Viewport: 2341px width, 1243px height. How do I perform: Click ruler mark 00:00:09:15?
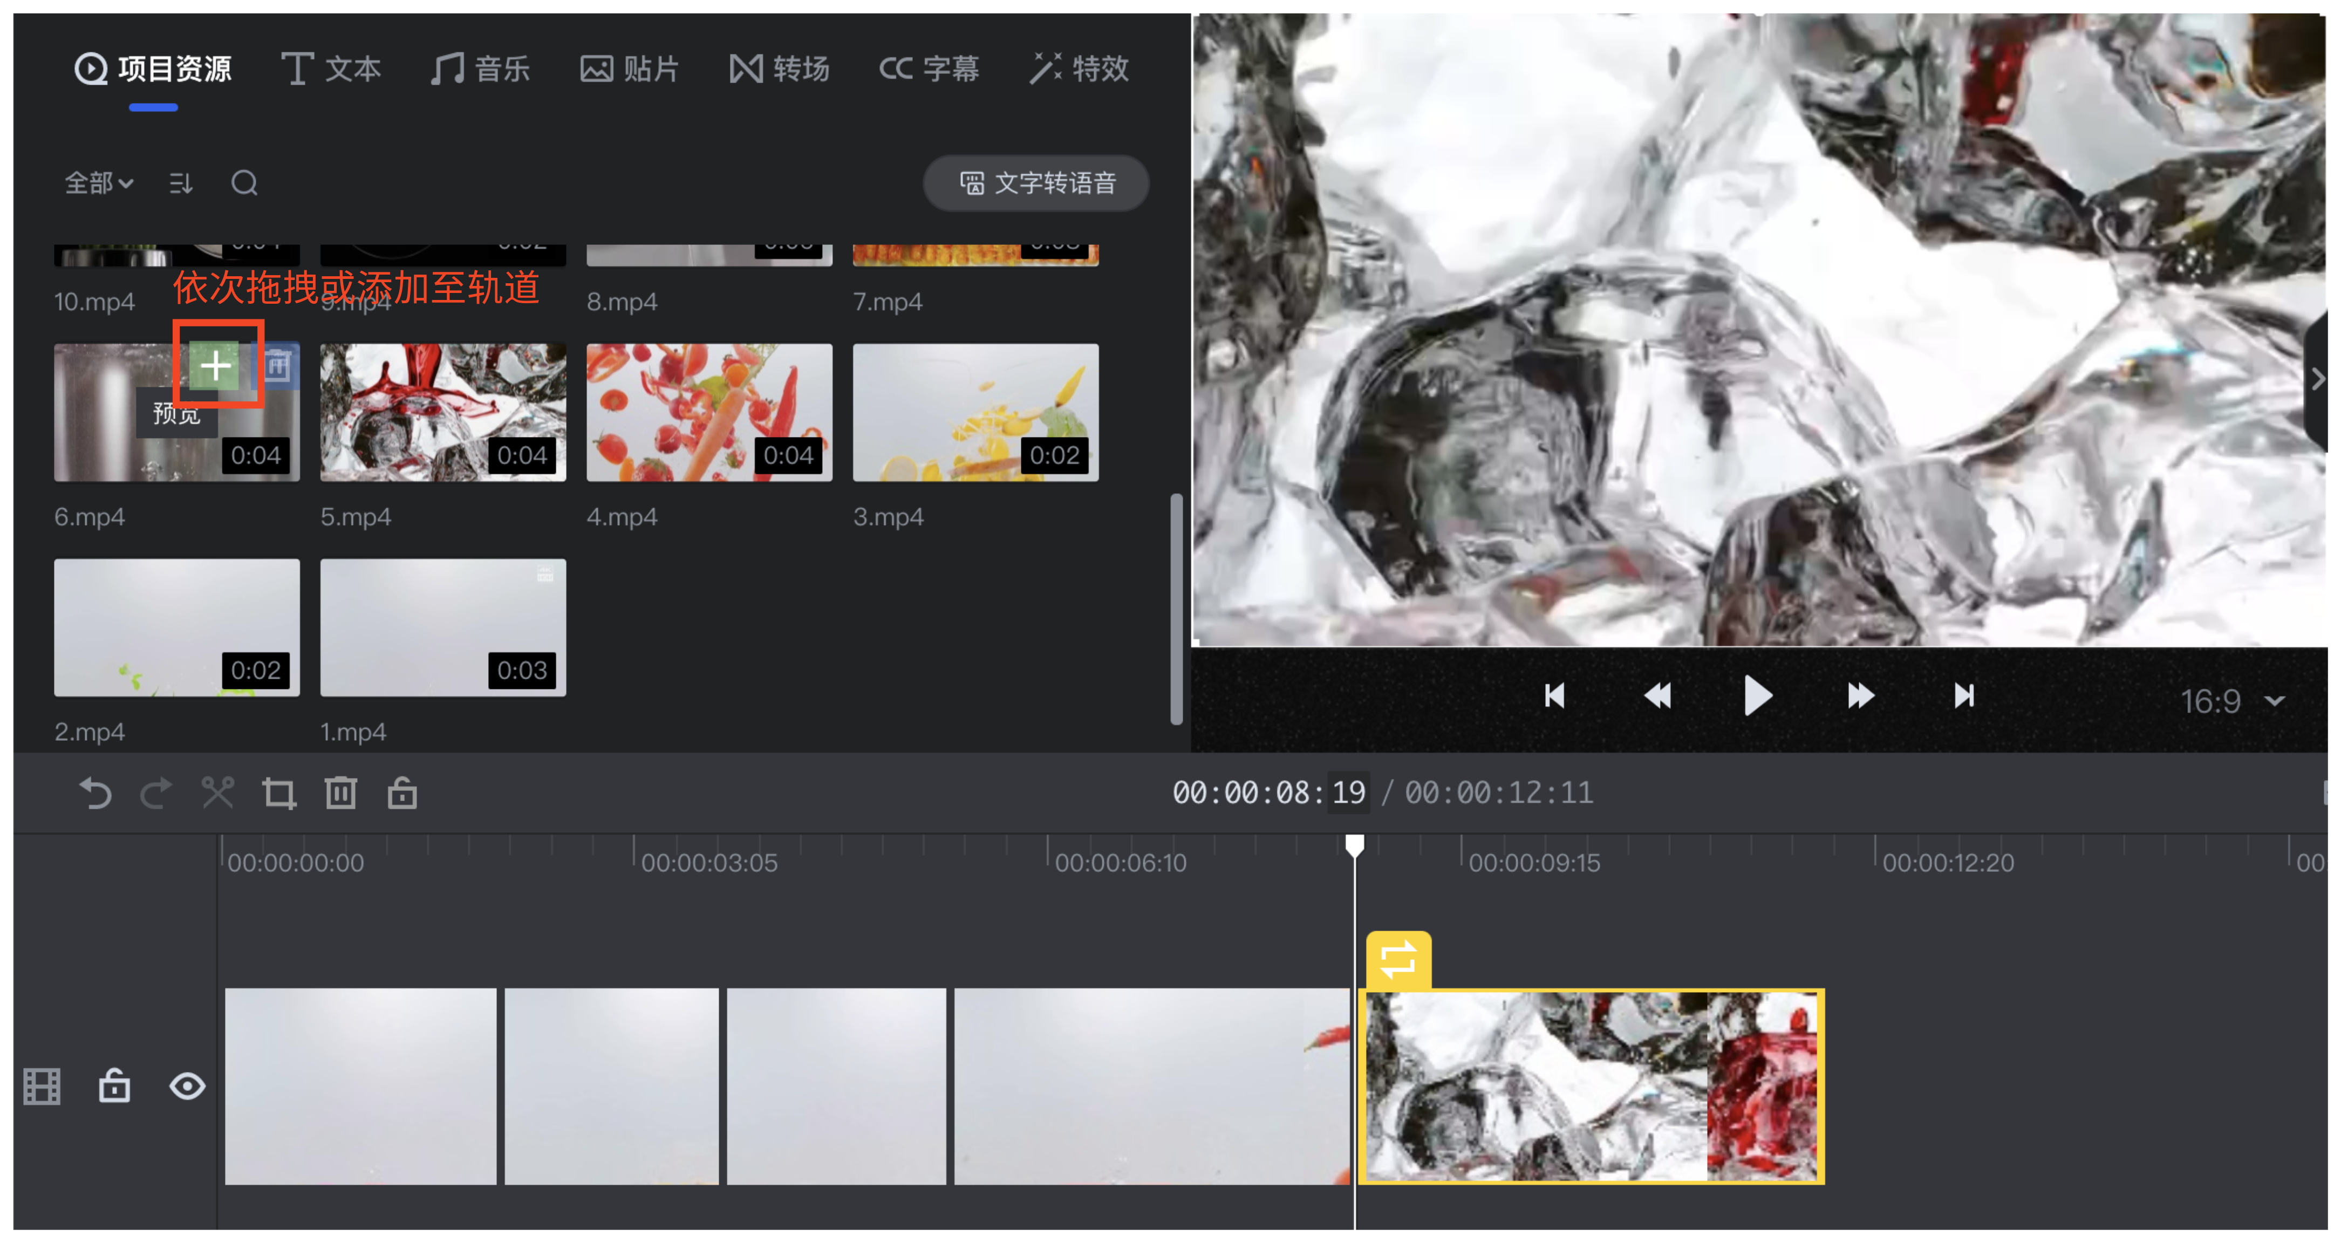1534,862
